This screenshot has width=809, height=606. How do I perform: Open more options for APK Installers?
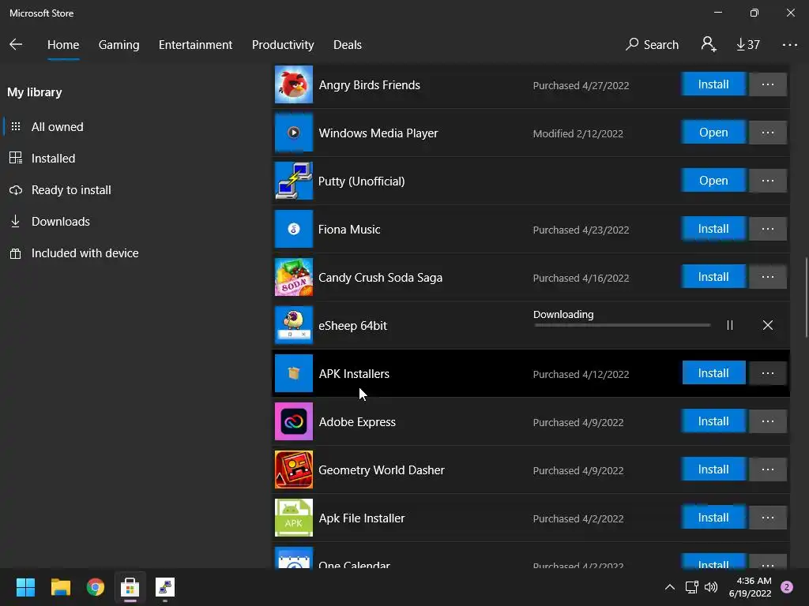click(x=768, y=373)
